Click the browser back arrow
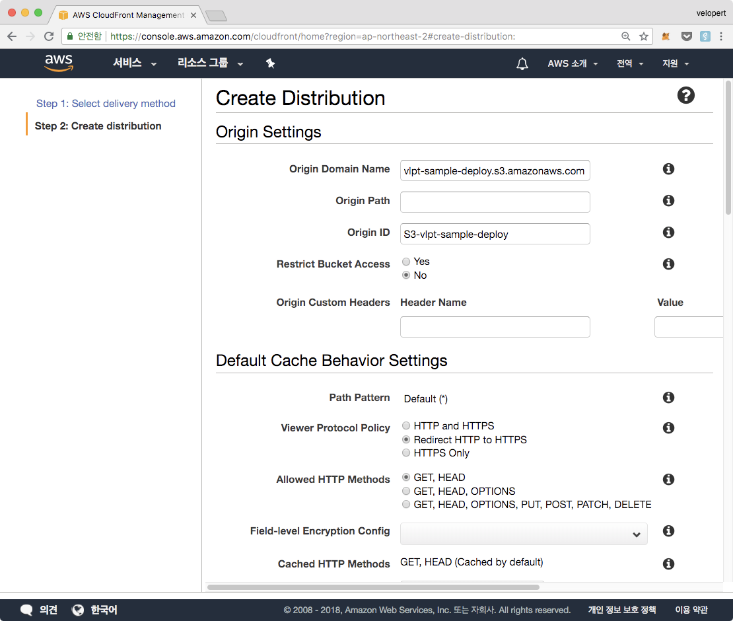Image resolution: width=733 pixels, height=621 pixels. click(12, 36)
